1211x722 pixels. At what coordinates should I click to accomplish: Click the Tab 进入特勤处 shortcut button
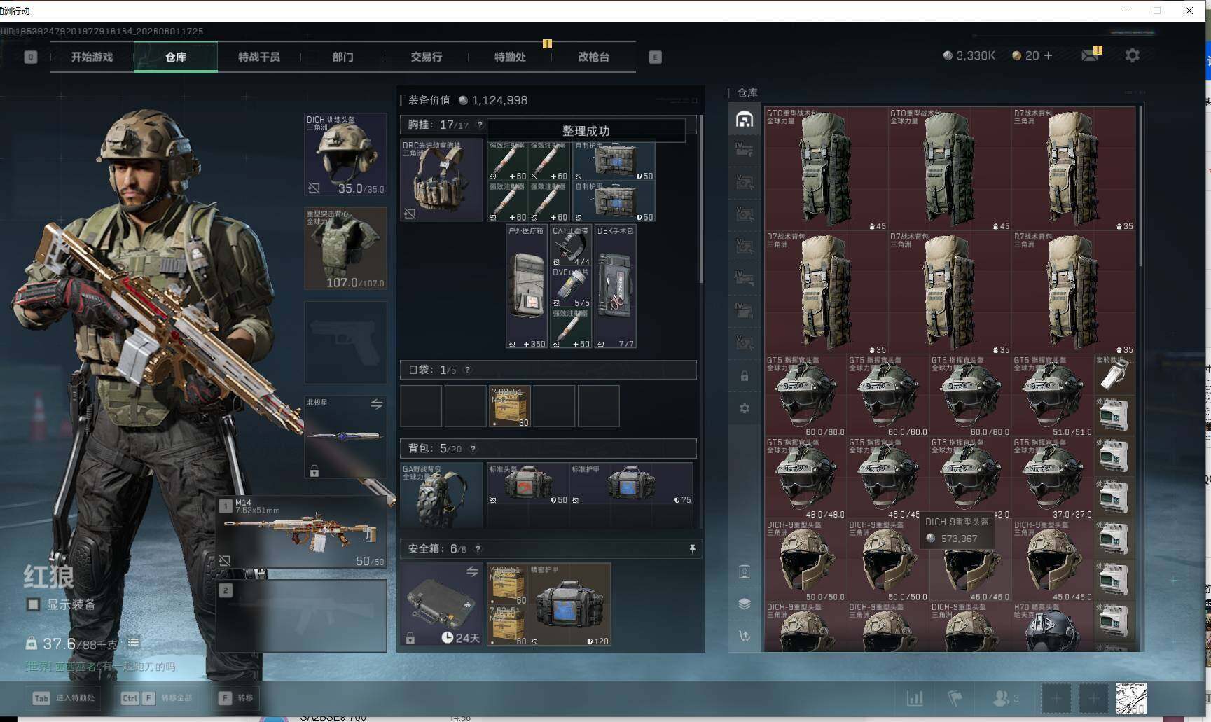[64, 698]
